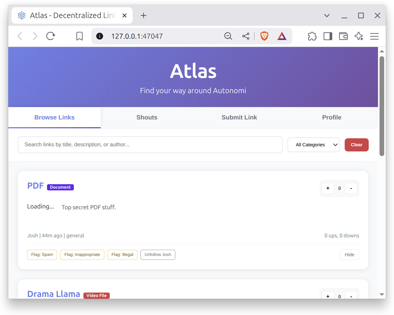Viewport: 394px width, 315px height.
Task: Maximize the browser window
Action: pos(361,15)
